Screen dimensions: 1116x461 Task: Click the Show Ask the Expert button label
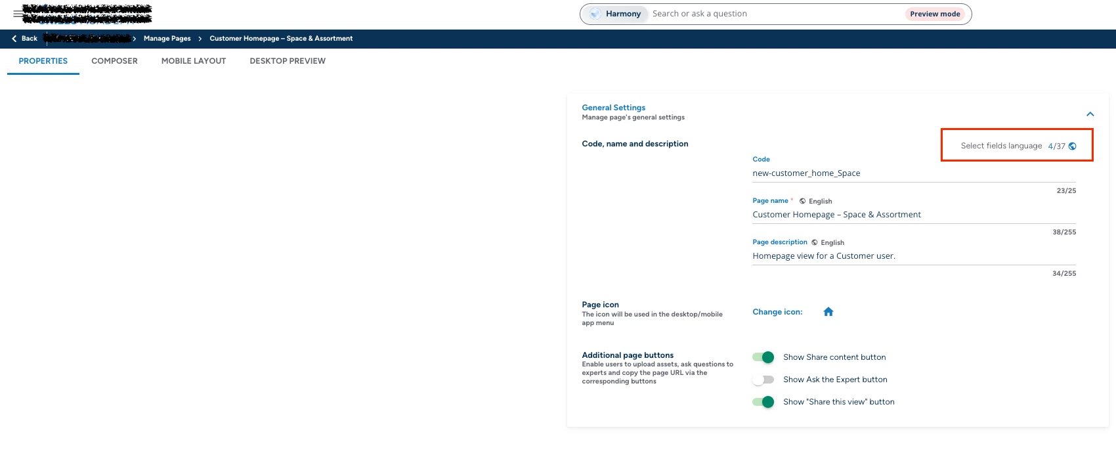point(835,380)
